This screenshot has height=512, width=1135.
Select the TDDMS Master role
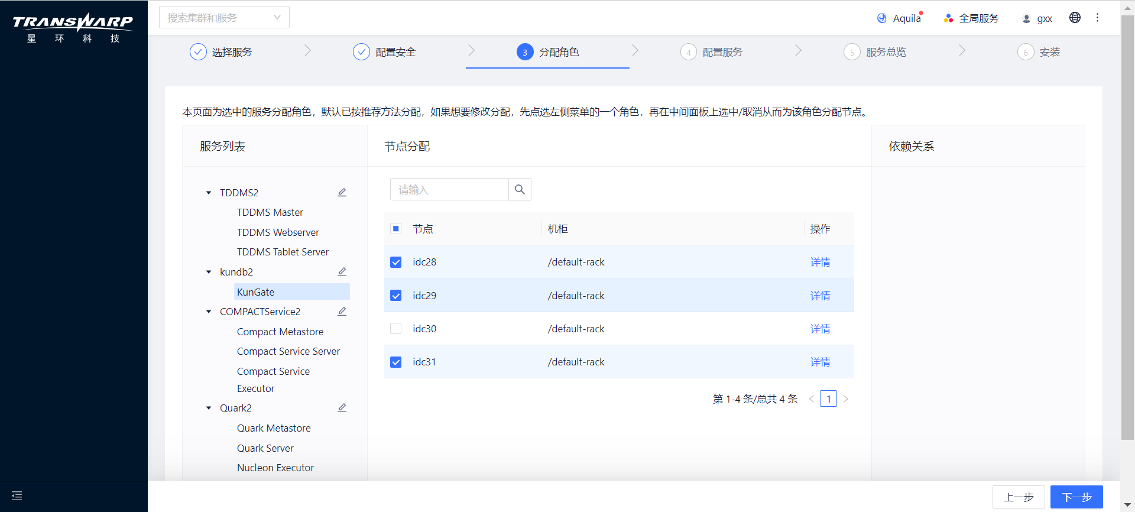[x=270, y=212]
